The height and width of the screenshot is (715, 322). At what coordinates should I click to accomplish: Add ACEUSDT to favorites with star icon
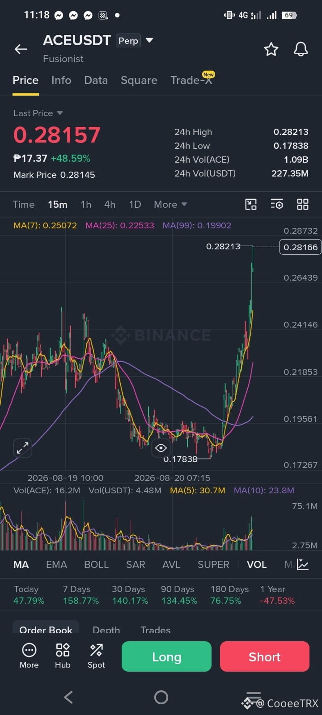[x=271, y=49]
